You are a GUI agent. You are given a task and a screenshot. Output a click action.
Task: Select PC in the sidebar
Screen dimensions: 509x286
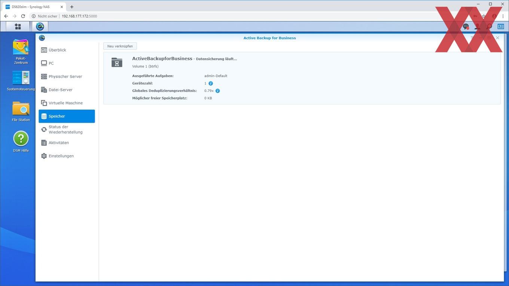click(67, 63)
